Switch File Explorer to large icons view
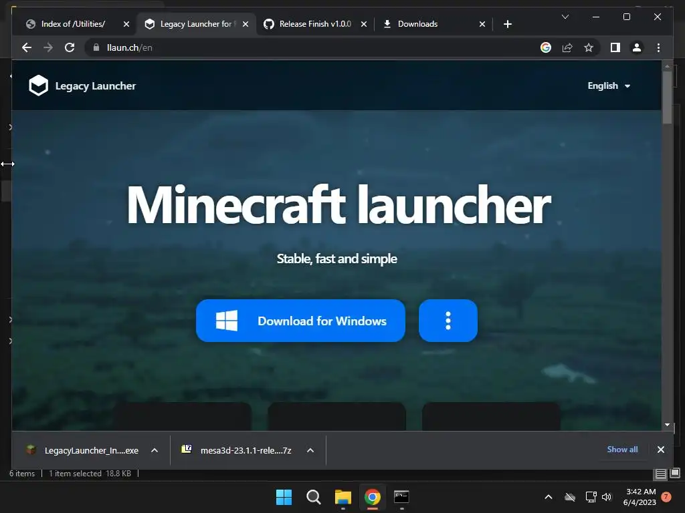 [x=675, y=473]
